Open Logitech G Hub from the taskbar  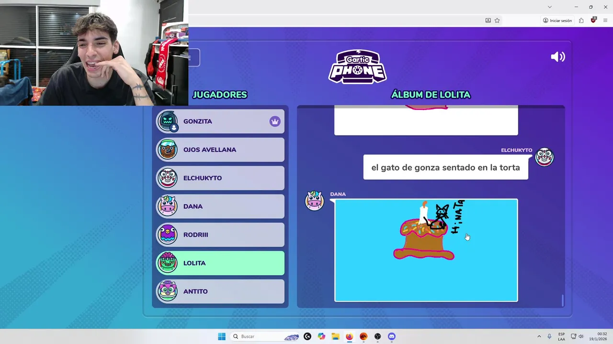tap(307, 336)
